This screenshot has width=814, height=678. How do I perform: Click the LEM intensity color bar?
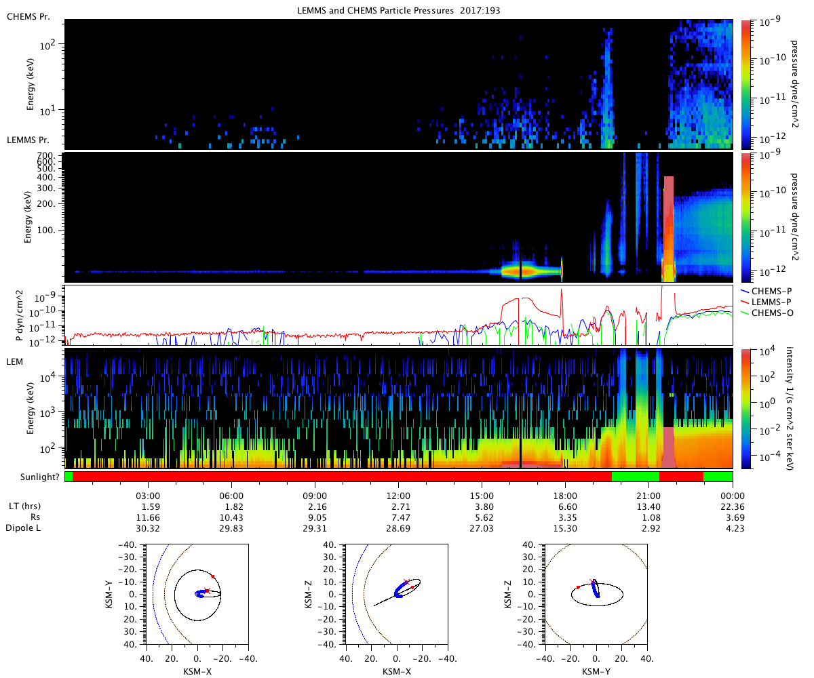pos(745,409)
